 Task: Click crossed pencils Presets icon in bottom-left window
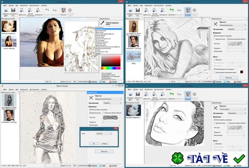91,97
